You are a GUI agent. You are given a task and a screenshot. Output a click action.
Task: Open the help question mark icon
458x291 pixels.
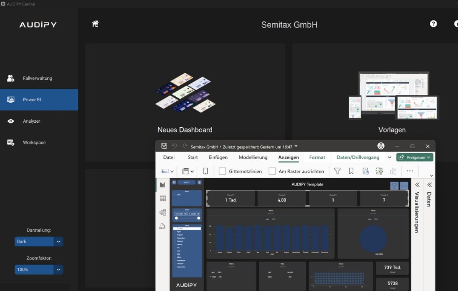433,24
